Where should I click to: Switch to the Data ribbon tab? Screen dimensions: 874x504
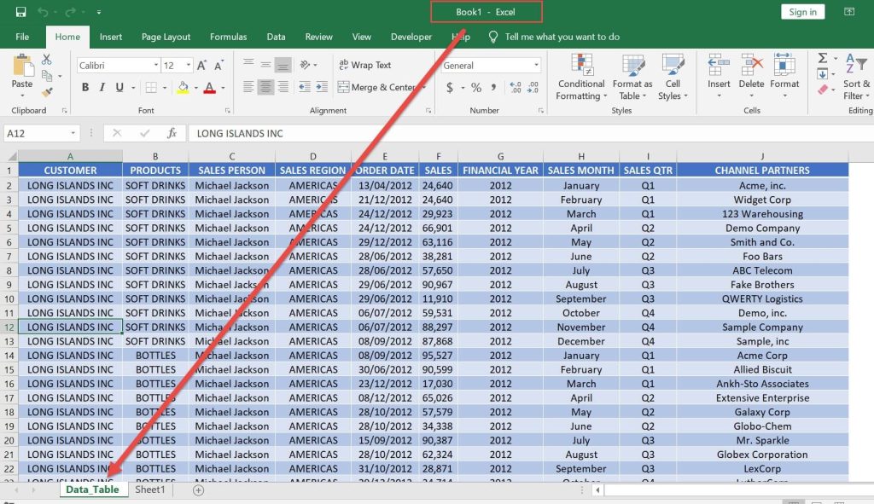pos(276,37)
